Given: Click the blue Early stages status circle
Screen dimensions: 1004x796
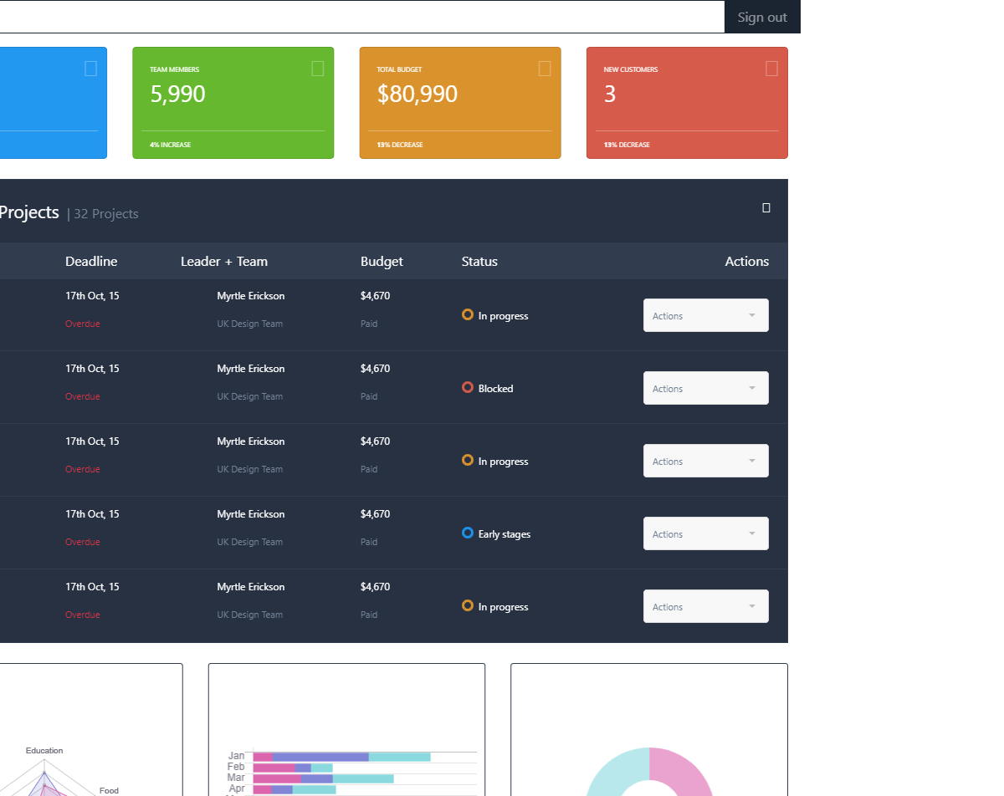Looking at the screenshot, I should 468,533.
